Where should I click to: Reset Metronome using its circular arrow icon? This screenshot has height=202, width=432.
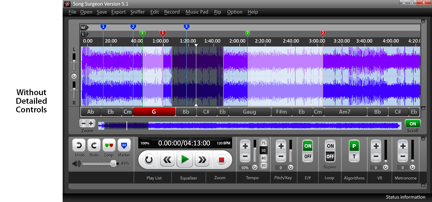tap(413, 168)
